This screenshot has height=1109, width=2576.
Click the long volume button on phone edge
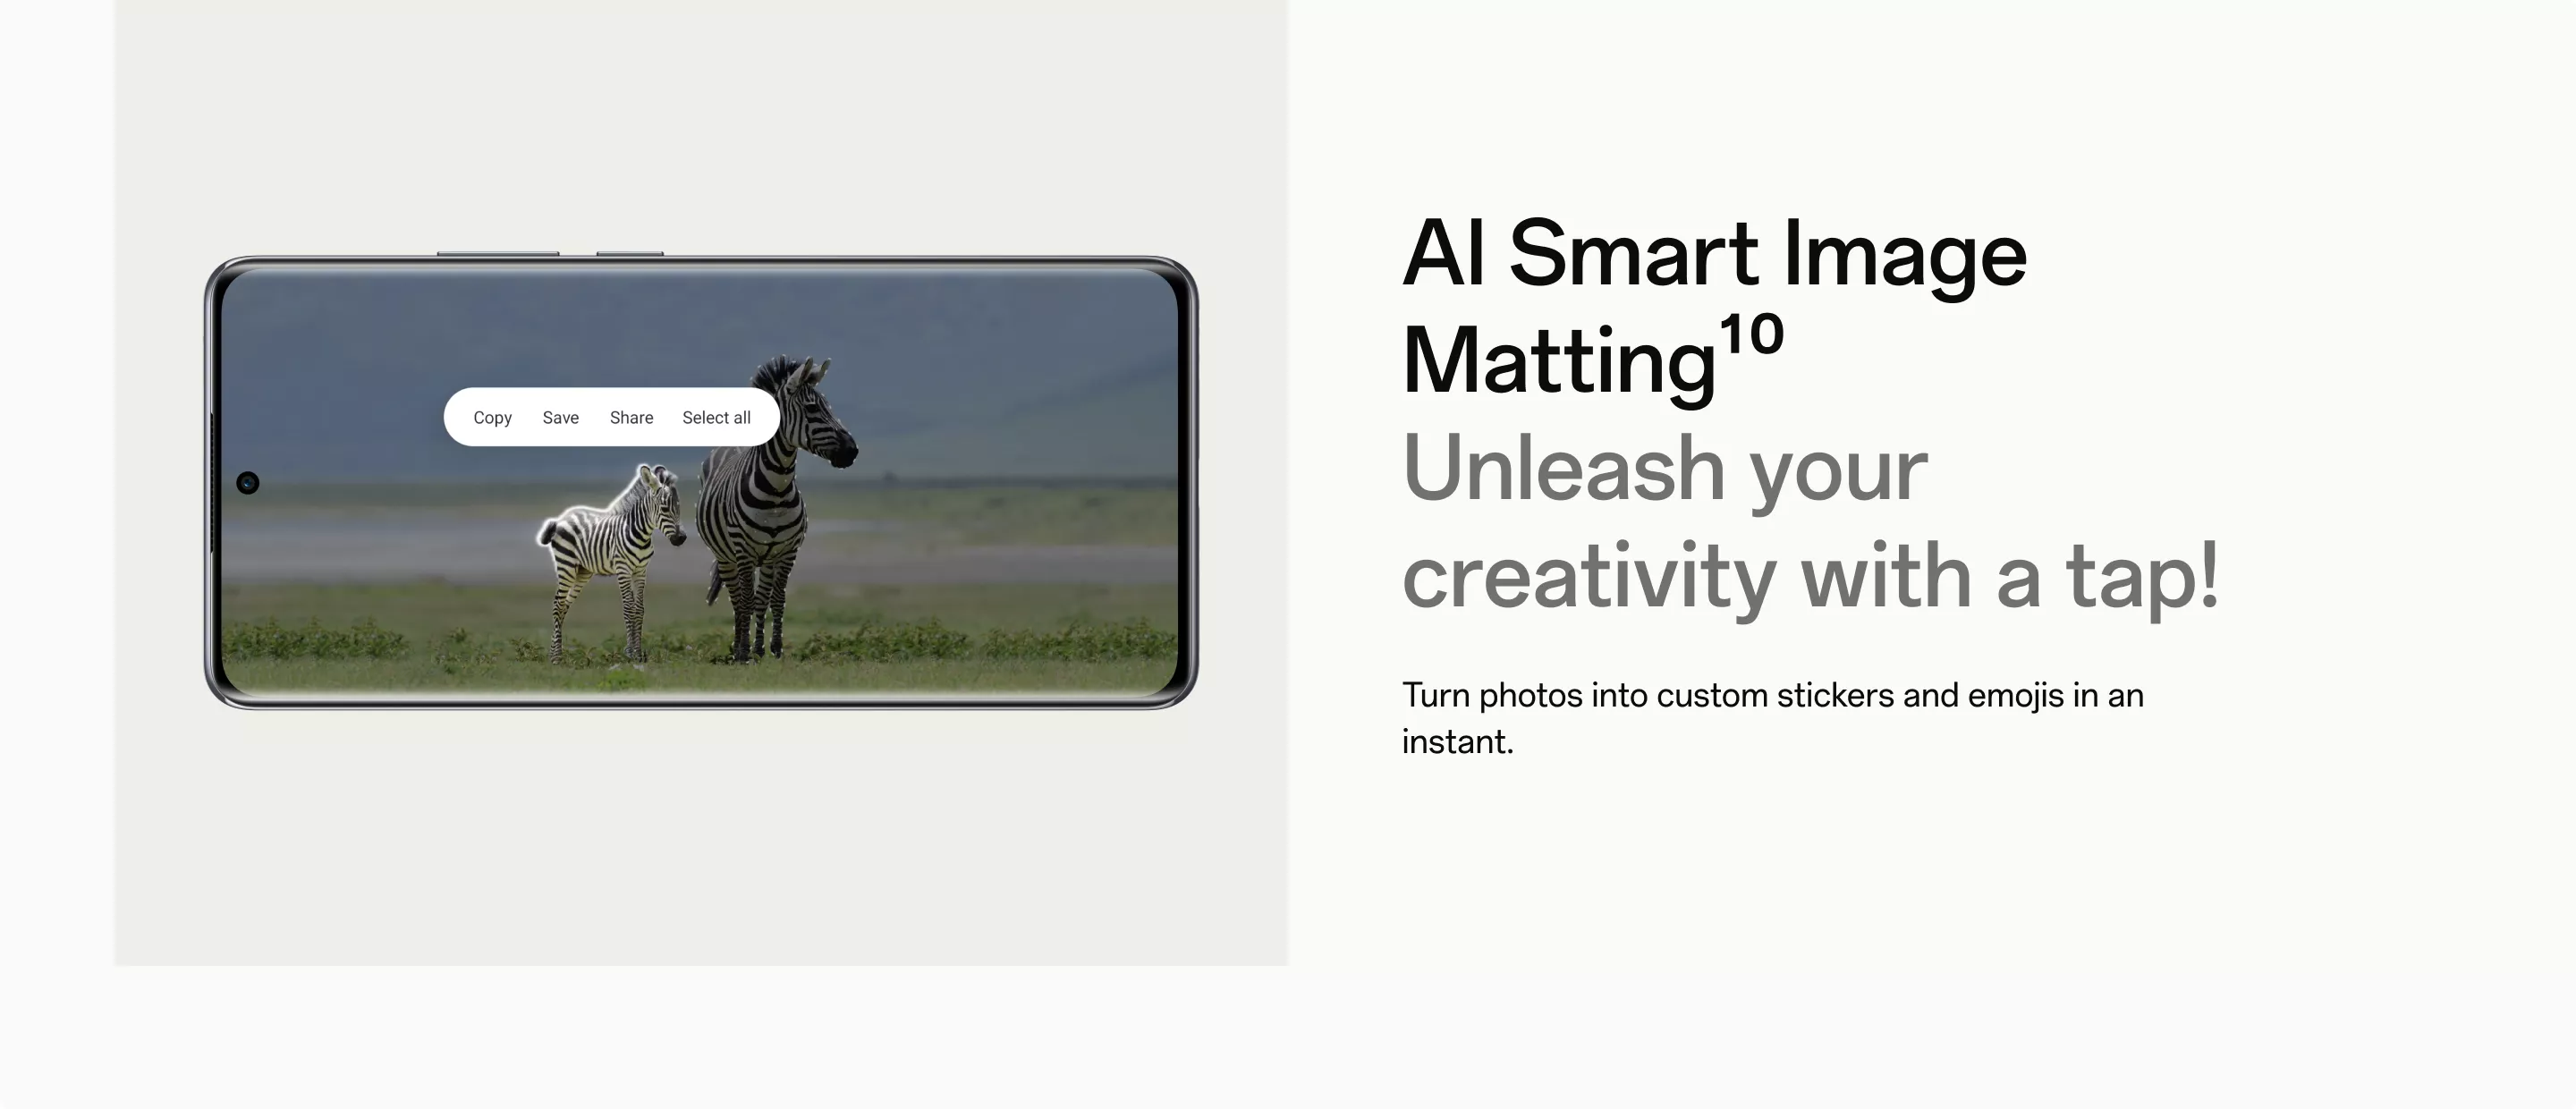(497, 254)
